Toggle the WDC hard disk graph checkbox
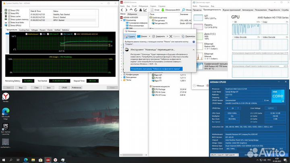Viewport: 290px width, 163px height. click(x=75, y=34)
